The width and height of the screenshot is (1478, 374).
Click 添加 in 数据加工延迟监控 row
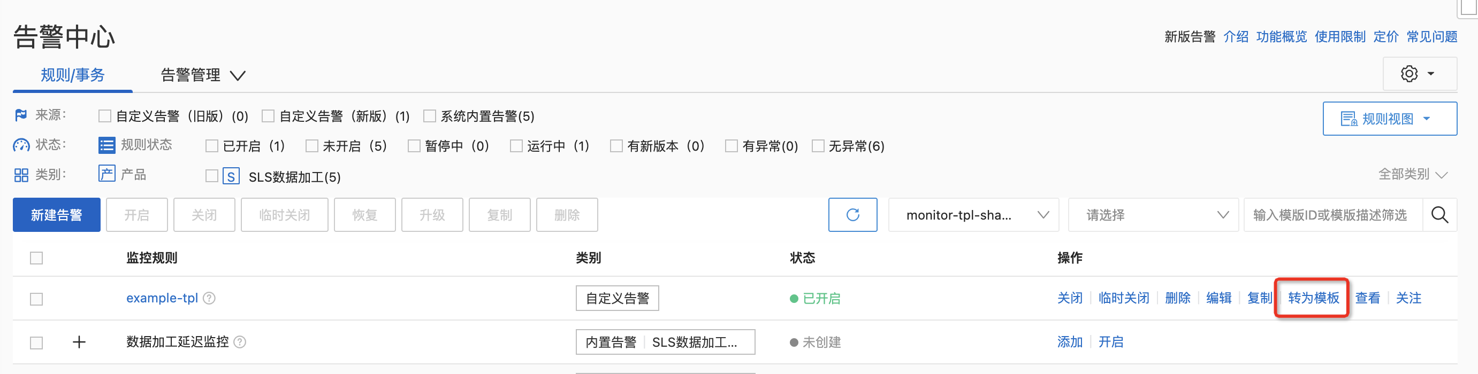pos(1070,342)
